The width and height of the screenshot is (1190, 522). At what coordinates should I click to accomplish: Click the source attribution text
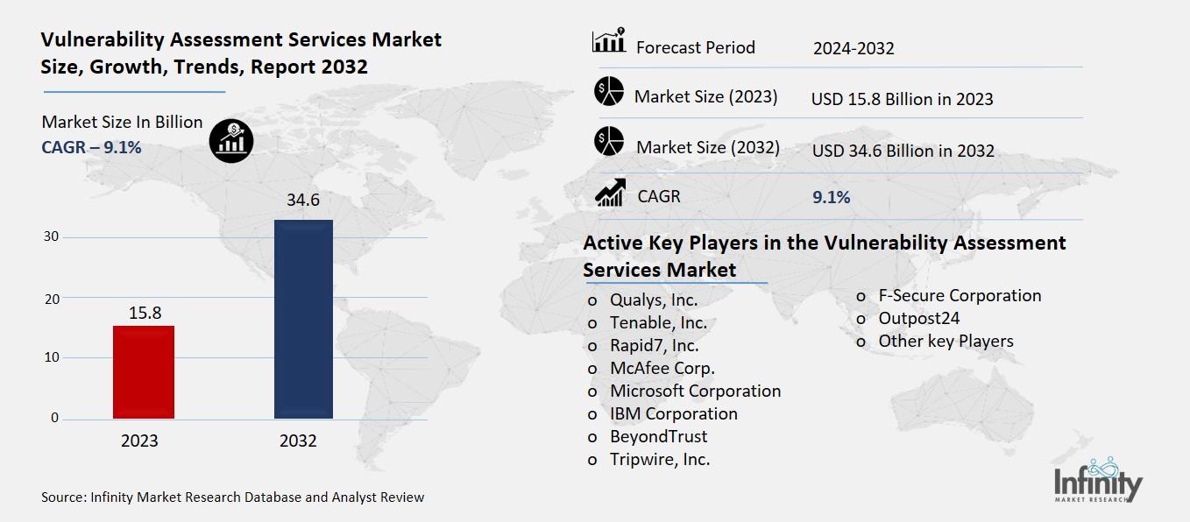[232, 497]
